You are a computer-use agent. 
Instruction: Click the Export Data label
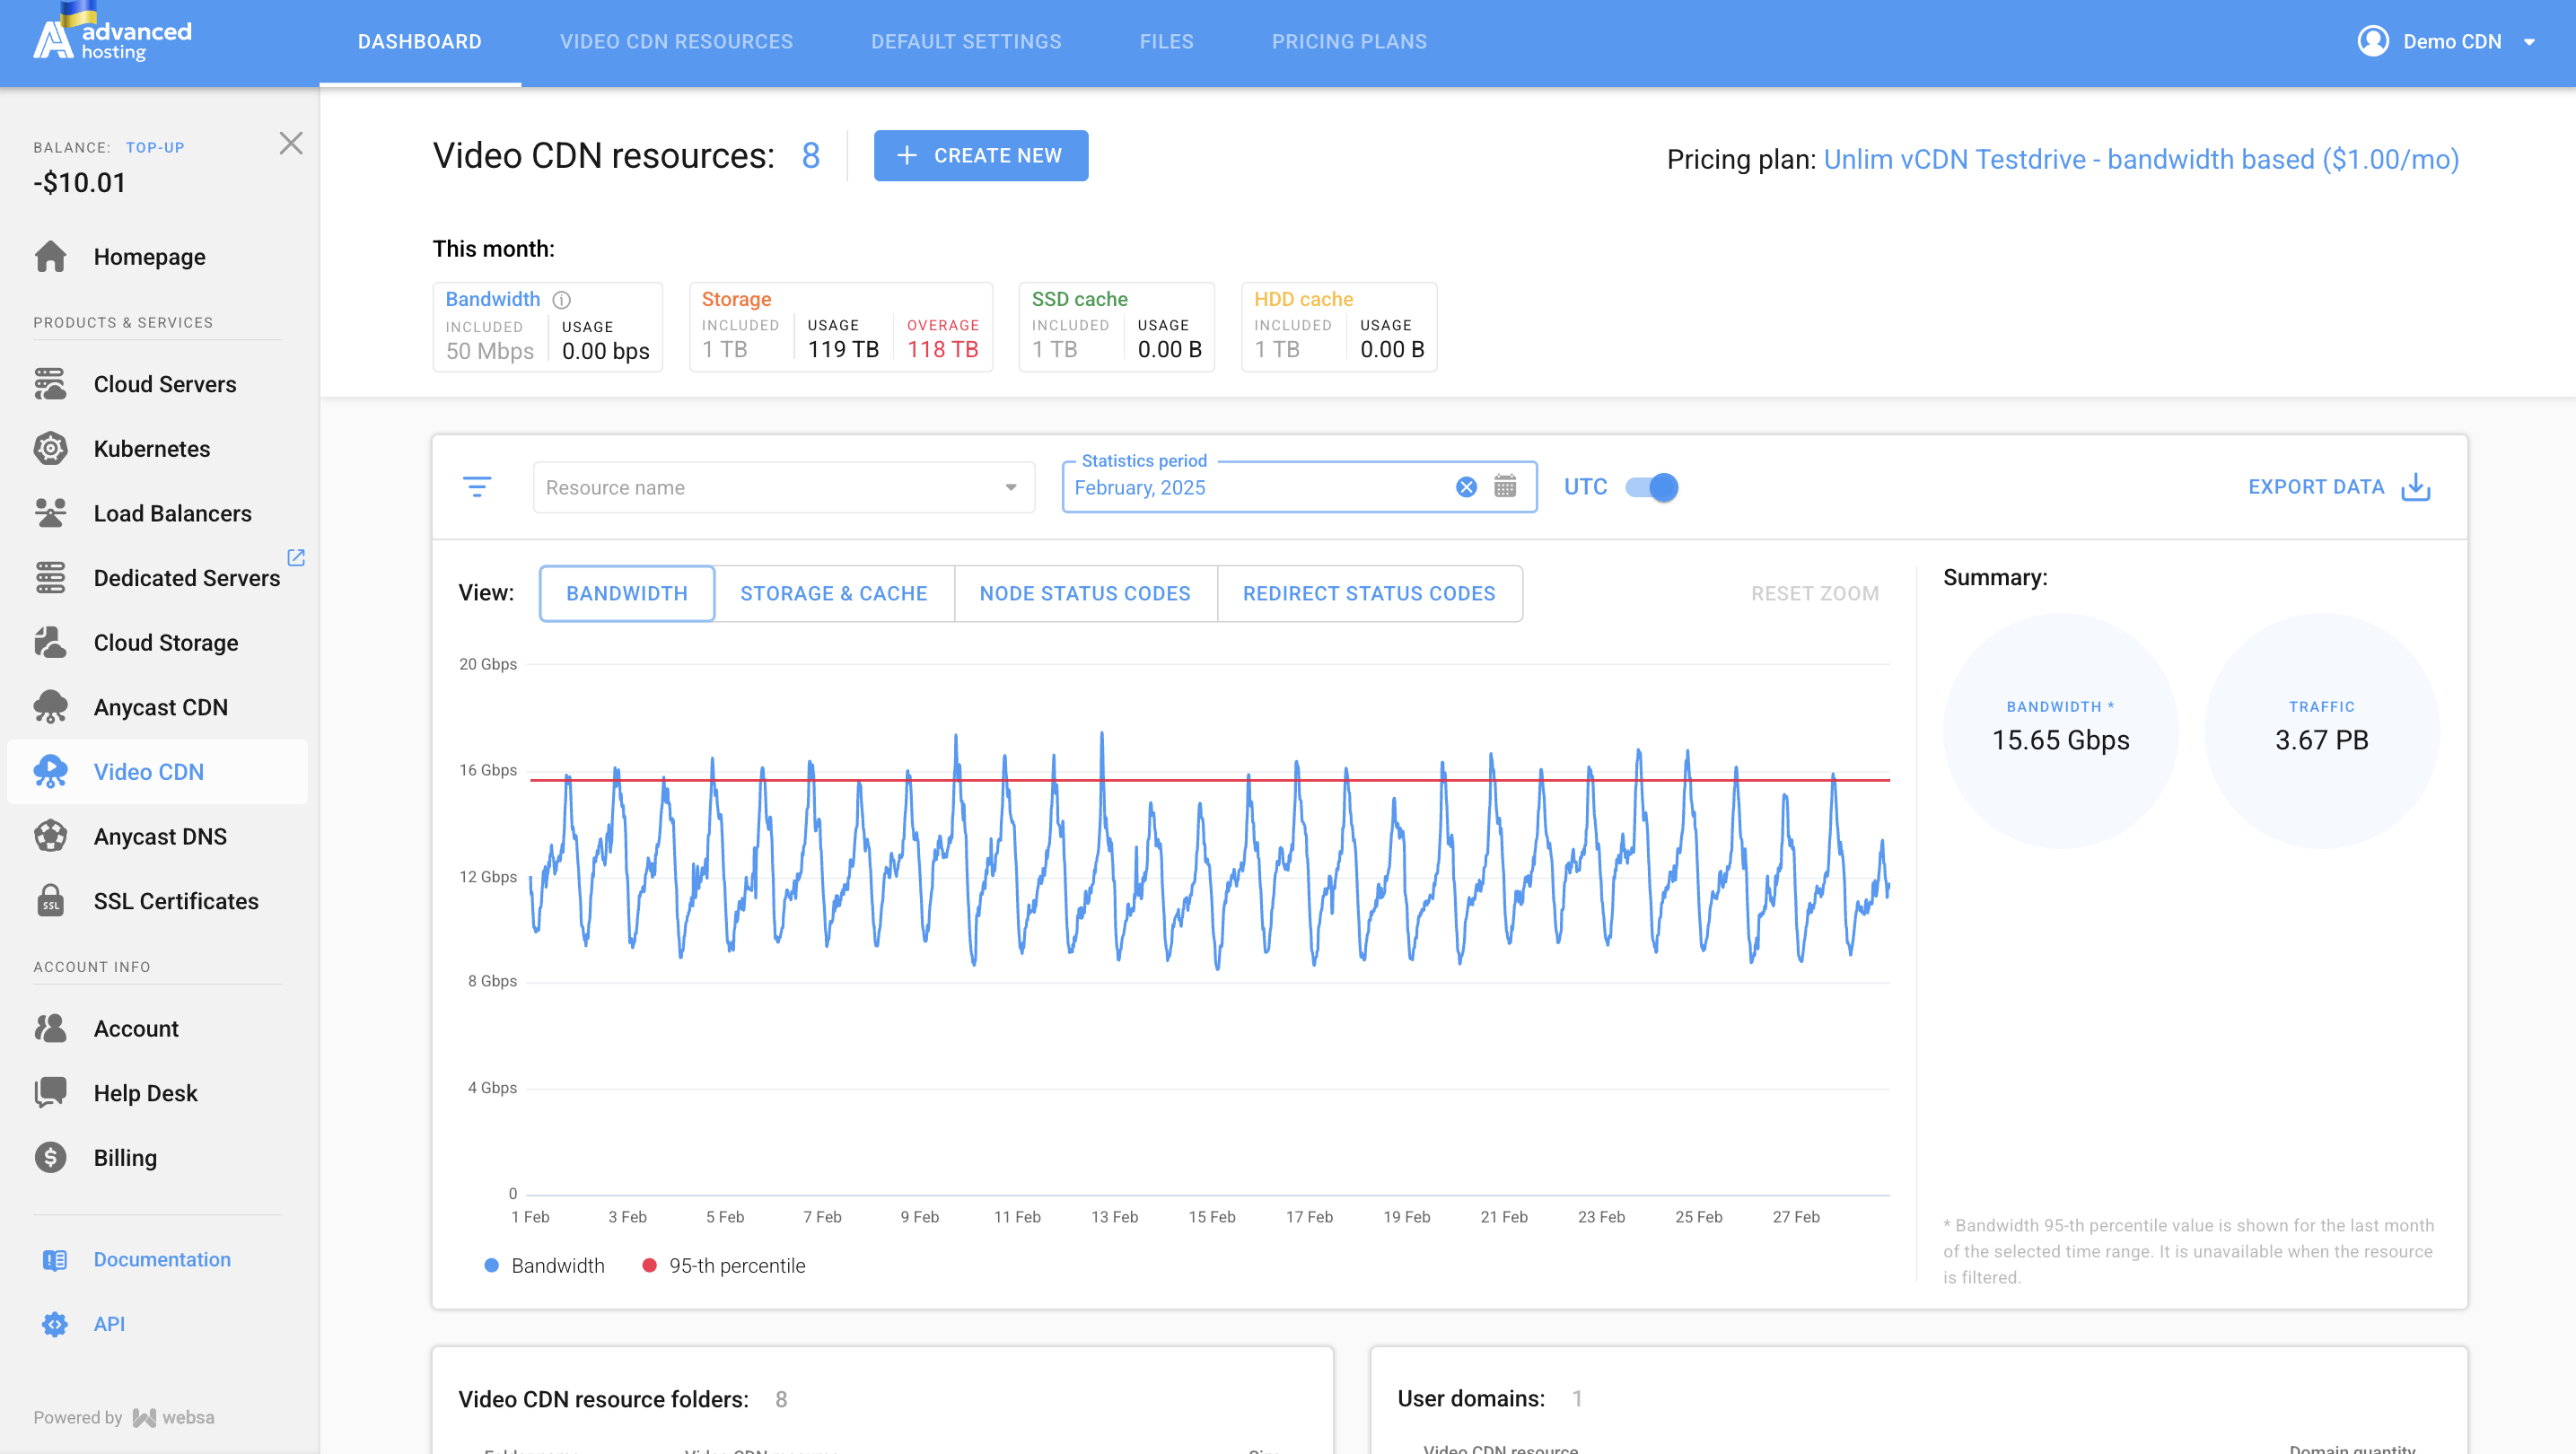tap(2316, 487)
